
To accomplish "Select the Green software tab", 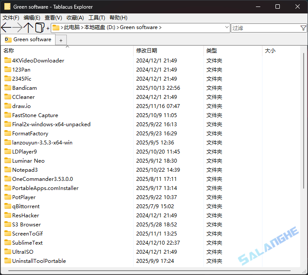I will point(28,39).
